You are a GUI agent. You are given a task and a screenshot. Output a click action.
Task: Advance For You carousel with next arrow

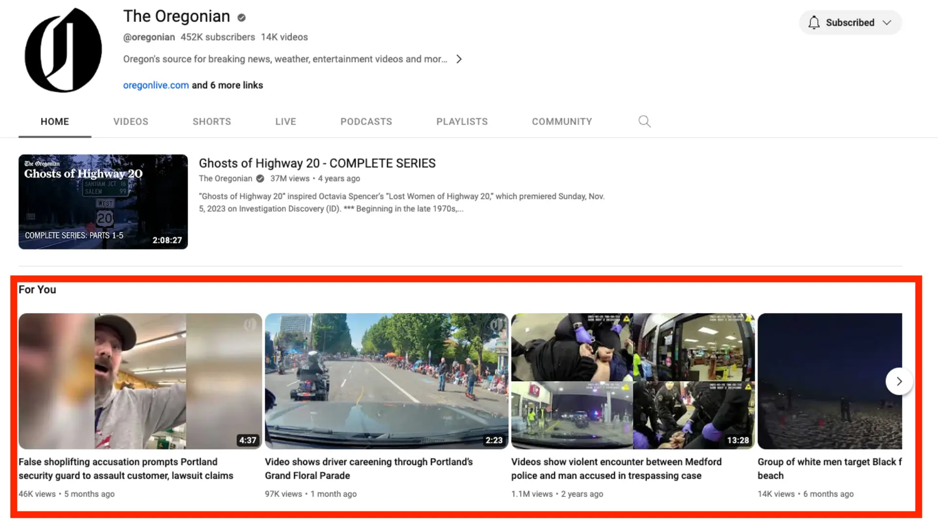pyautogui.click(x=899, y=382)
